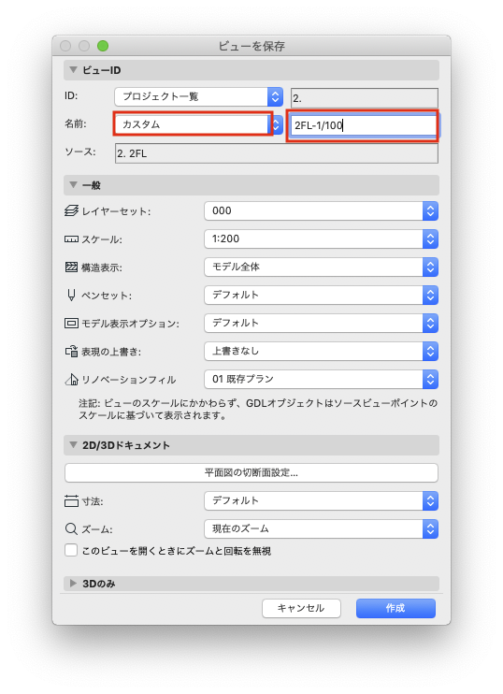
Task: Click 平面図の切断面設定 button
Action: [251, 472]
